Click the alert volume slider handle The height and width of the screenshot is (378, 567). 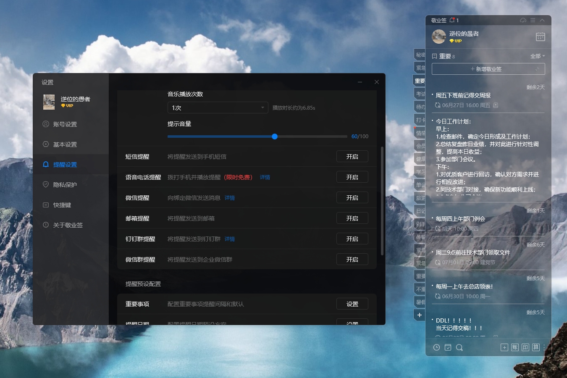point(275,136)
